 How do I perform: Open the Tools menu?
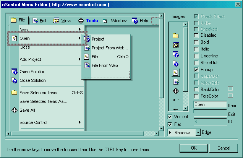[x=92, y=21]
